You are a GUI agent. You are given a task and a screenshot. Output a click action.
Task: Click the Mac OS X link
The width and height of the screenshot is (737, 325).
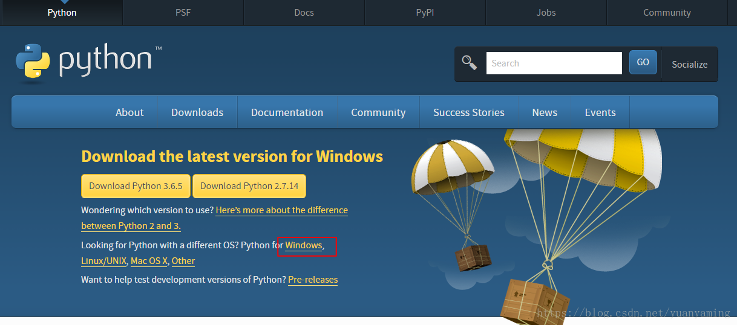click(149, 261)
